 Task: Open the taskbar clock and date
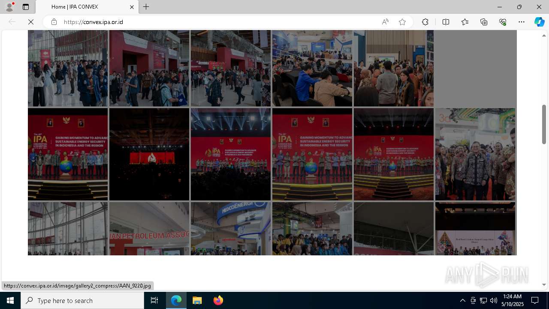click(x=512, y=300)
